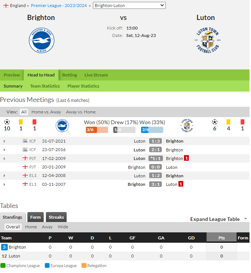251x273 pixels.
Task: Switch the view to Away vs. Home
Action: tap(81, 112)
